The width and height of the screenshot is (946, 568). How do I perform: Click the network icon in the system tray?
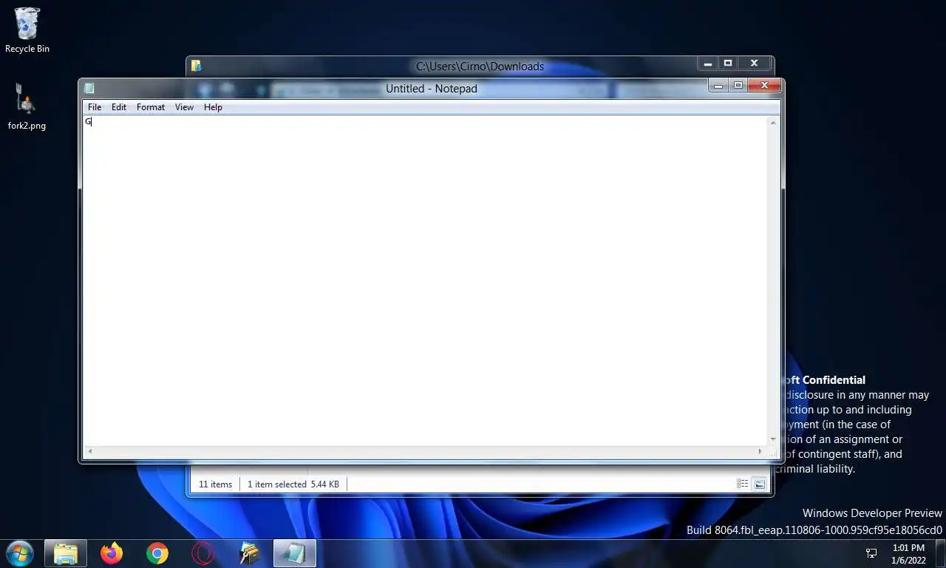click(x=871, y=553)
